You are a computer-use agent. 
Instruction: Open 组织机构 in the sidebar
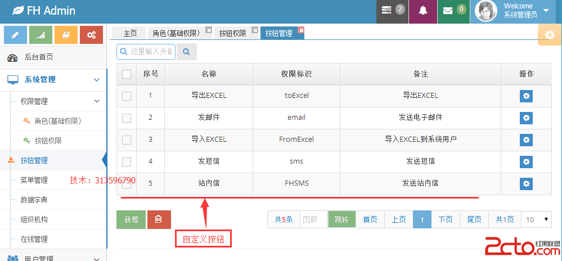(x=34, y=219)
